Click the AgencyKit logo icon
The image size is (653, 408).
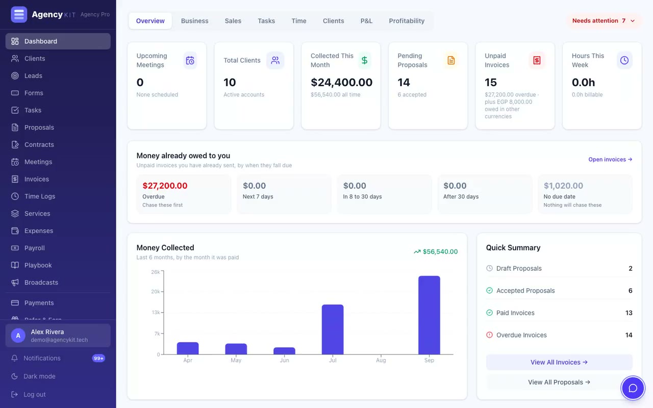click(x=19, y=14)
